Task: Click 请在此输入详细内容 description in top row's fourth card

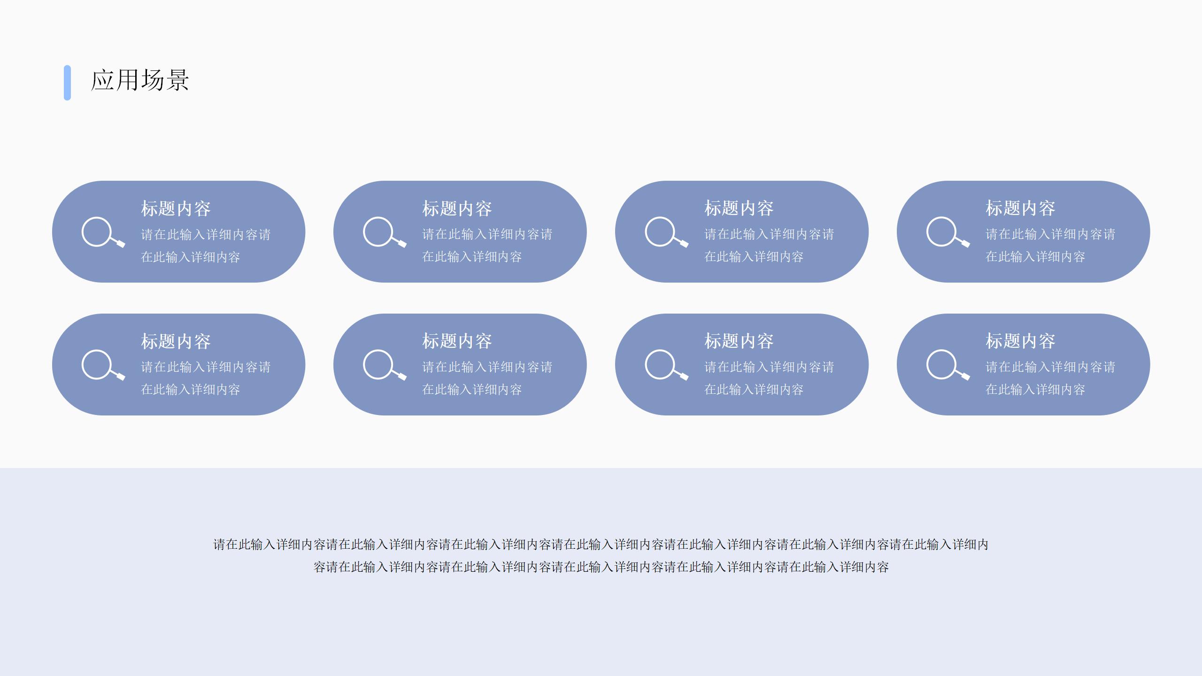Action: pos(1050,246)
